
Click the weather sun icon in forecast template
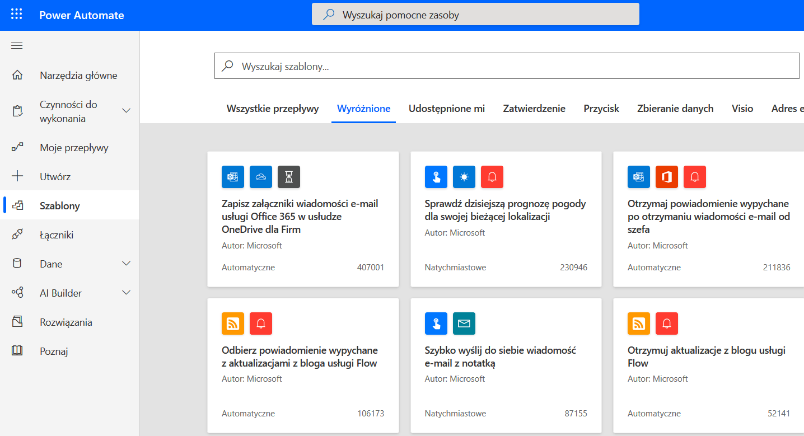(464, 177)
